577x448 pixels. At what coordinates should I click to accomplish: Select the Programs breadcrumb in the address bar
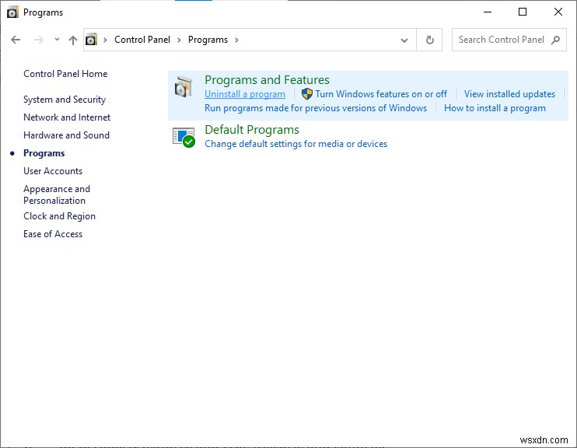[x=208, y=40]
